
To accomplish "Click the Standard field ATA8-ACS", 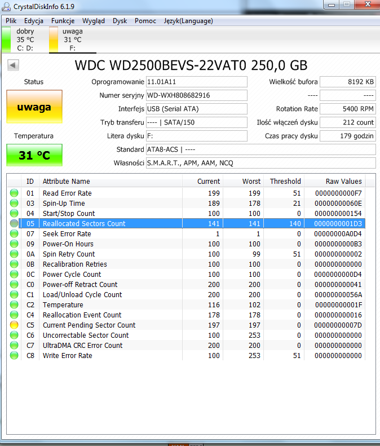I will [261, 149].
